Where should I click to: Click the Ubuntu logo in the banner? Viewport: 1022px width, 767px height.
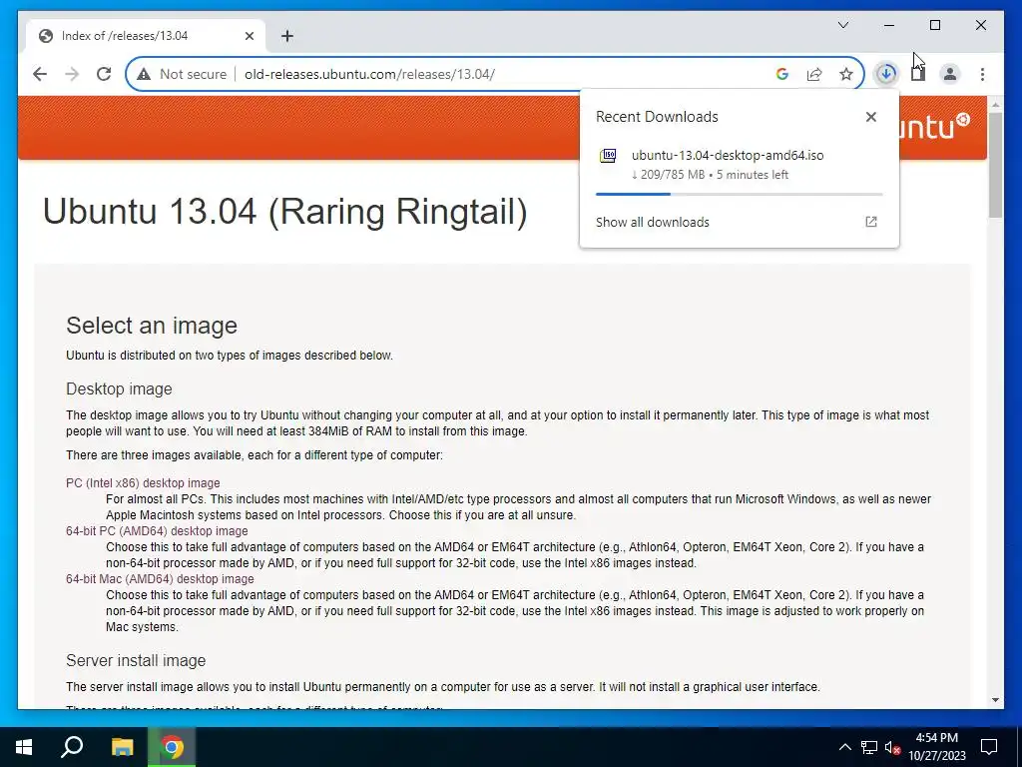pyautogui.click(x=936, y=125)
